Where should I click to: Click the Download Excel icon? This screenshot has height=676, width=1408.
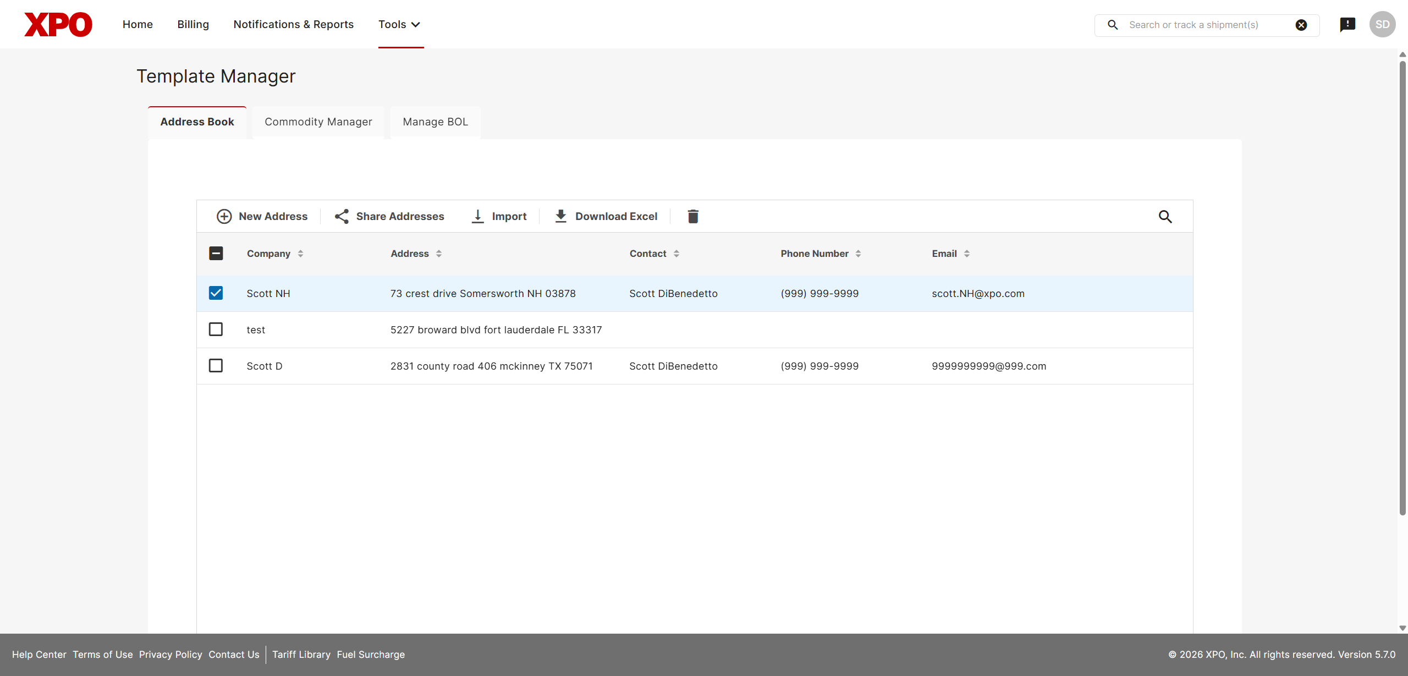pos(561,216)
